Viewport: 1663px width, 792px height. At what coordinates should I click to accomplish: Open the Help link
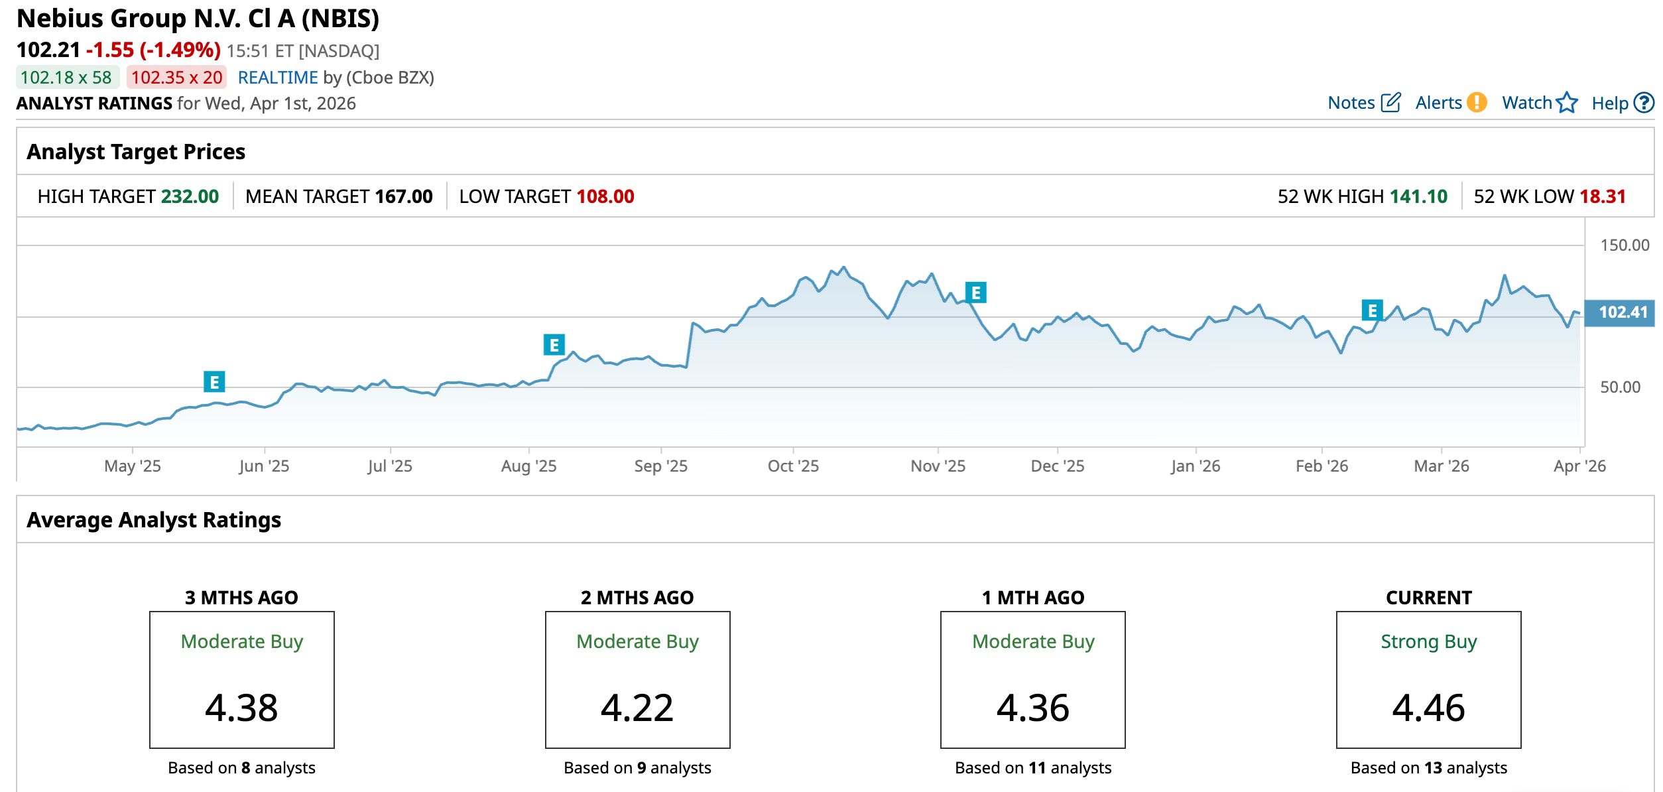click(1609, 103)
